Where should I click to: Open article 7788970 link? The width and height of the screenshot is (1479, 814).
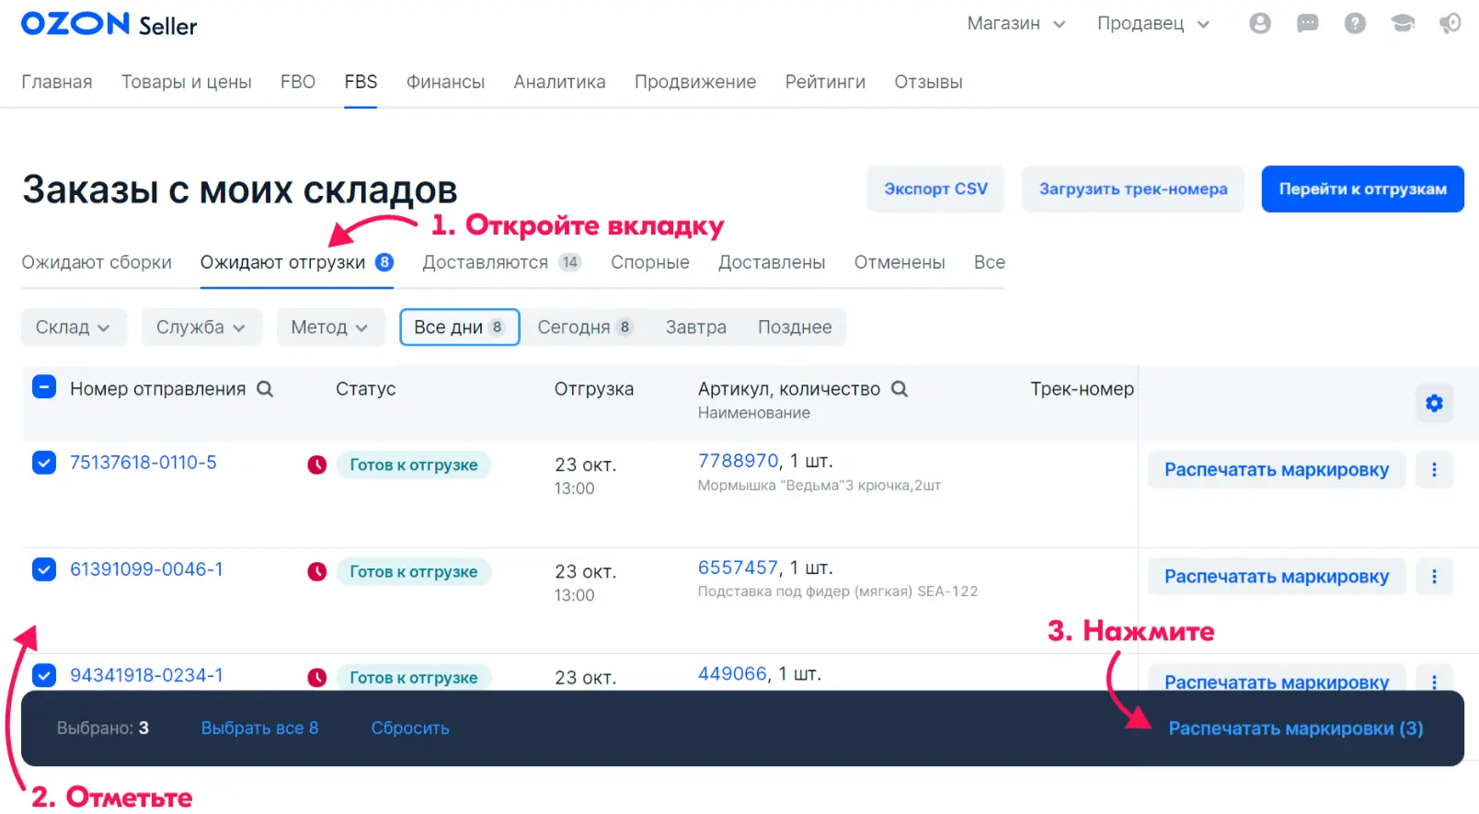739,461
